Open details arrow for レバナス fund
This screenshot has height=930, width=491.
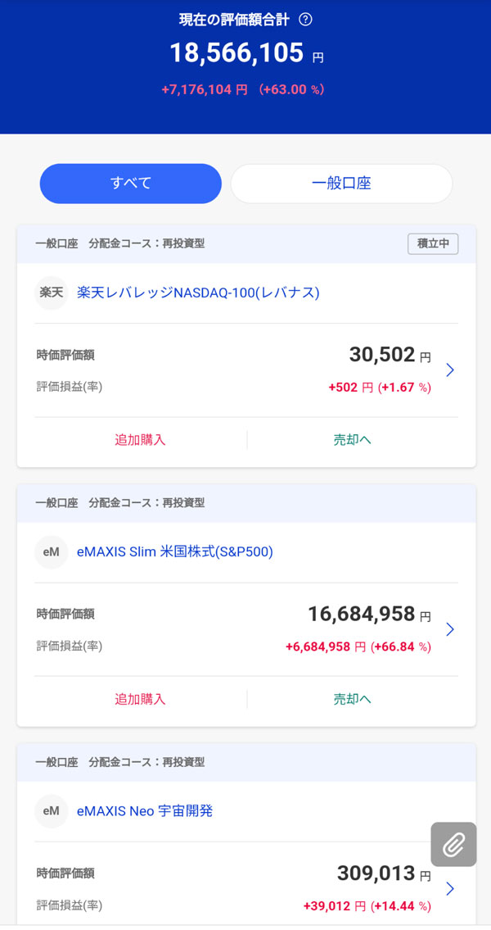449,370
